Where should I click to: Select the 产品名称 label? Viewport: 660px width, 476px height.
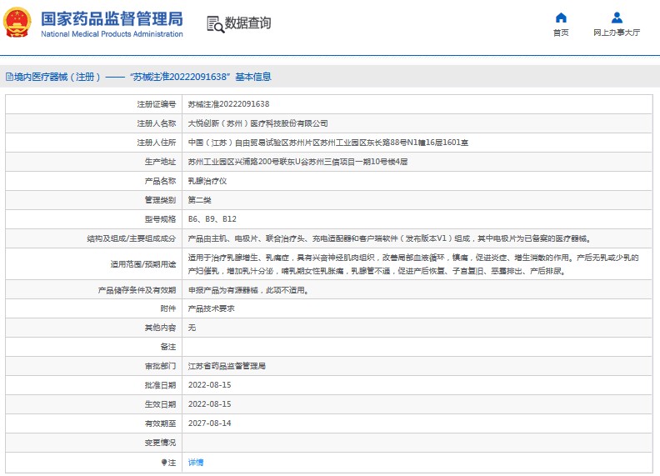[x=160, y=181]
